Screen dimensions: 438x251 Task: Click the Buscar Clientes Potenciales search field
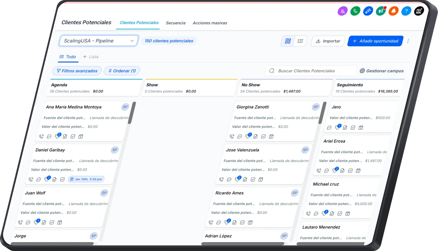coord(311,71)
